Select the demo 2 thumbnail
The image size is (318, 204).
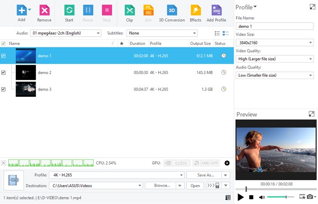point(26,72)
